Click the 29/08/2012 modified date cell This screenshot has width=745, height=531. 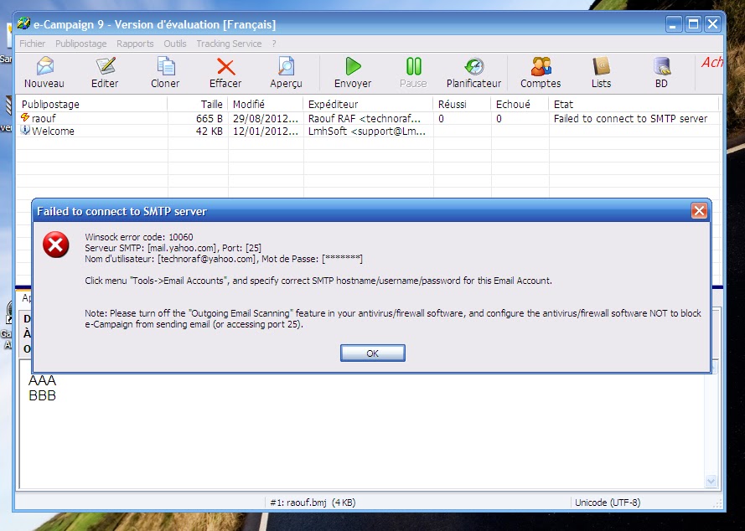[266, 118]
